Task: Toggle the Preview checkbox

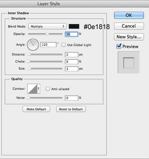Action: click(x=119, y=46)
